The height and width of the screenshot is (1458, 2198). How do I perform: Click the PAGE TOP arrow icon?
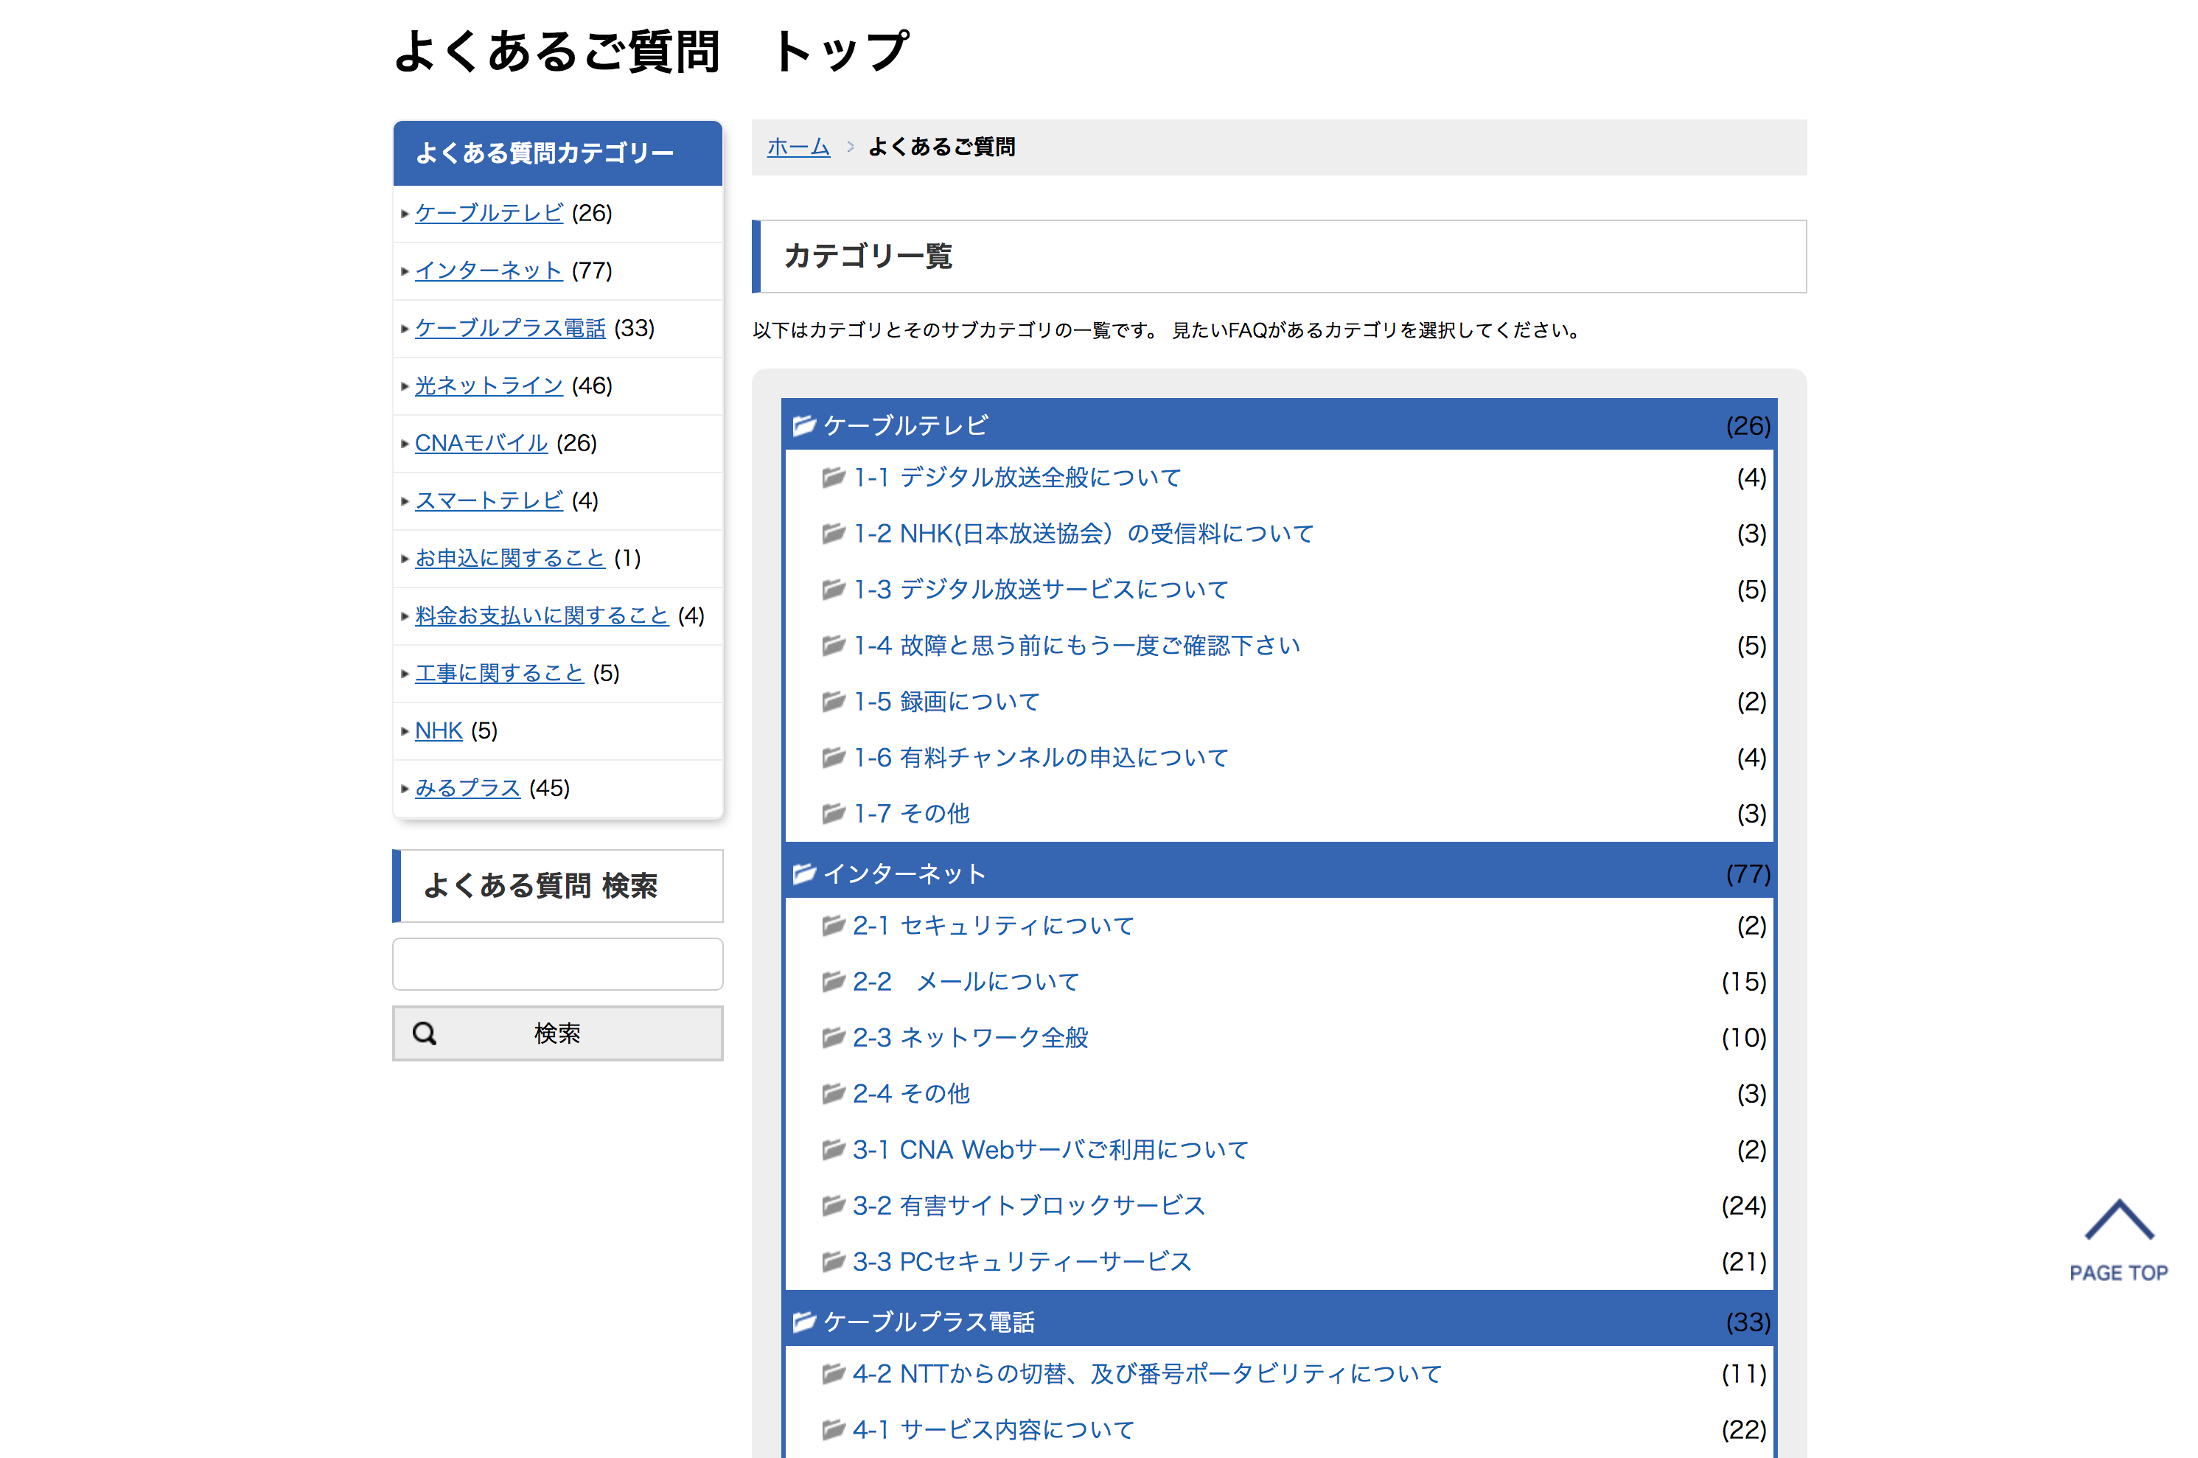point(2118,1220)
